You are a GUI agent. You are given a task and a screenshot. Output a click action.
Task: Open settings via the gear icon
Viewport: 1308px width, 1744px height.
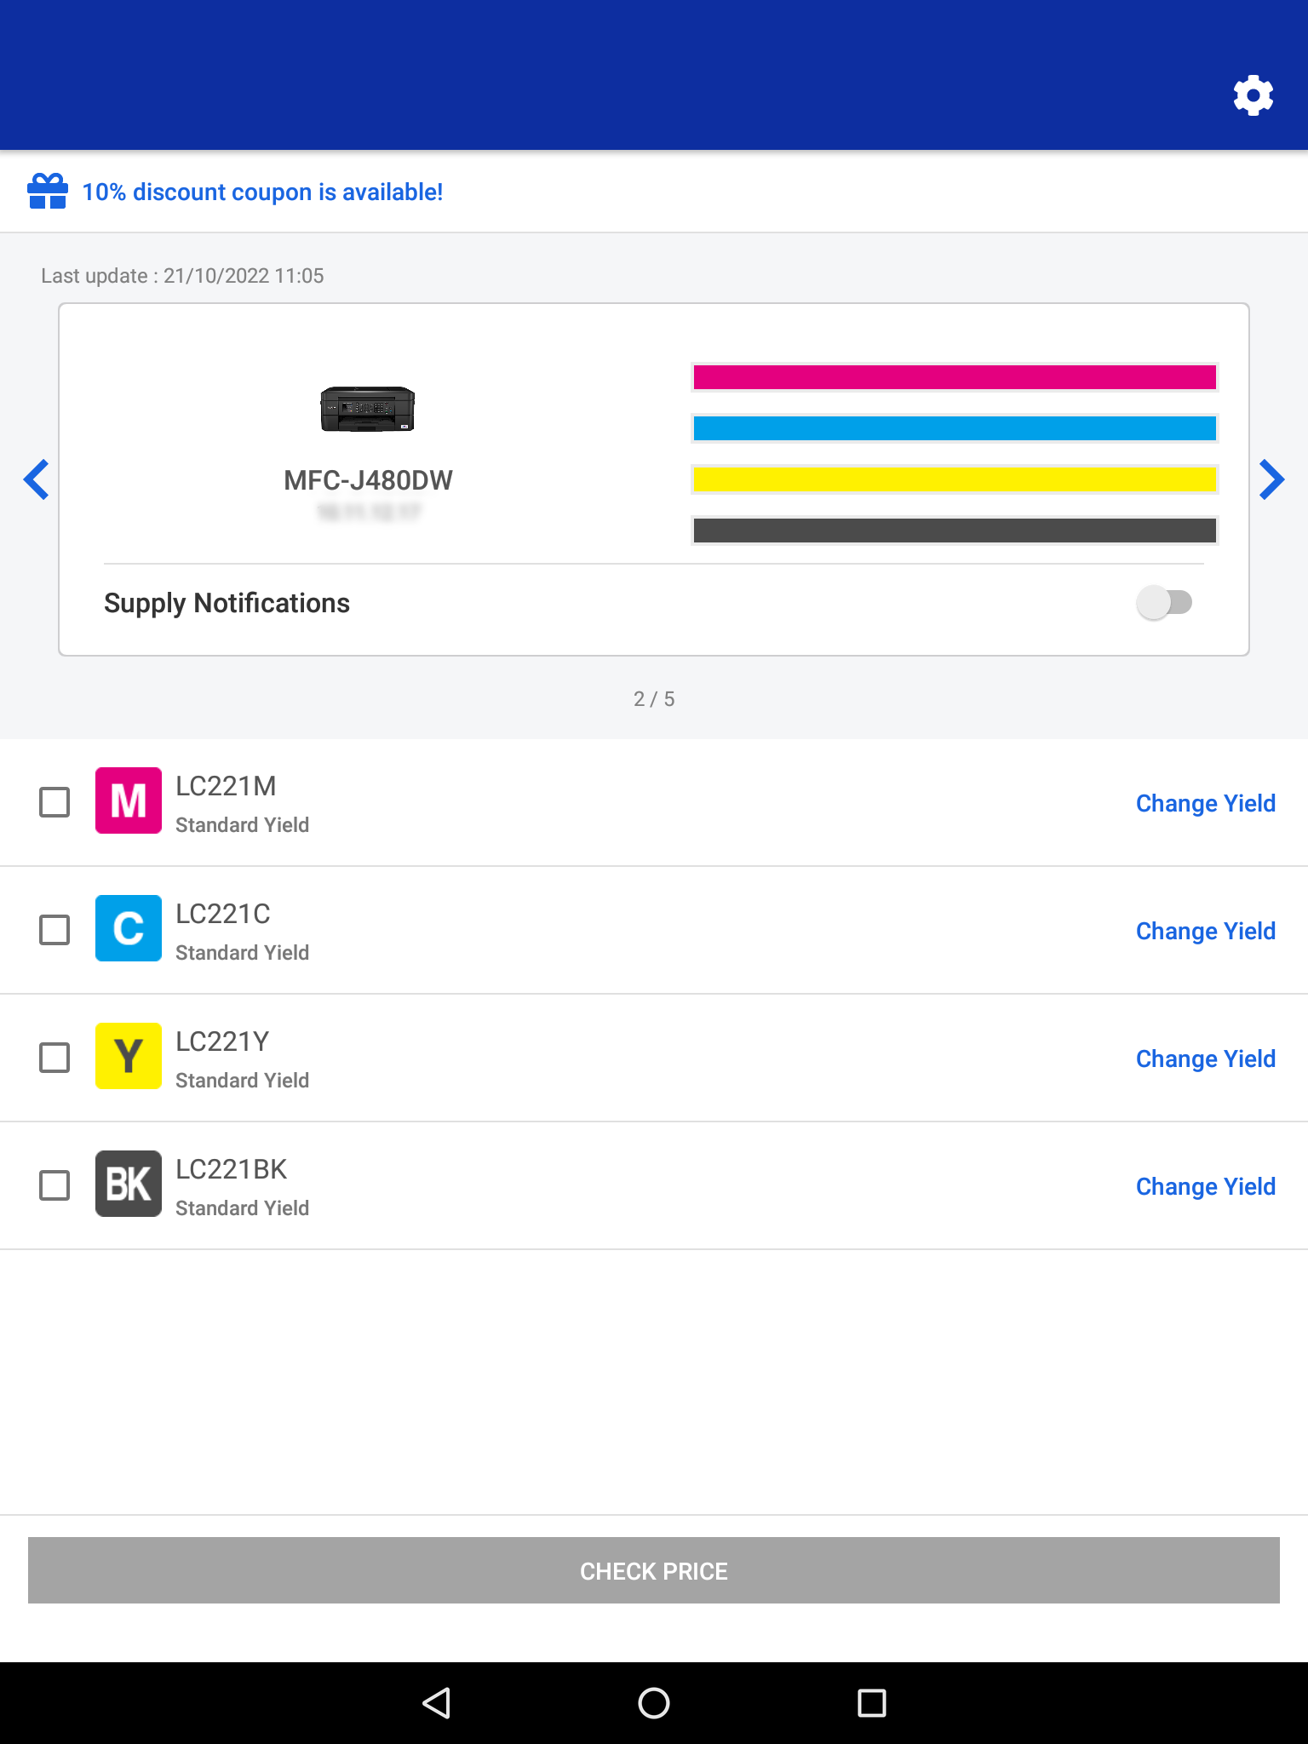[x=1253, y=95]
